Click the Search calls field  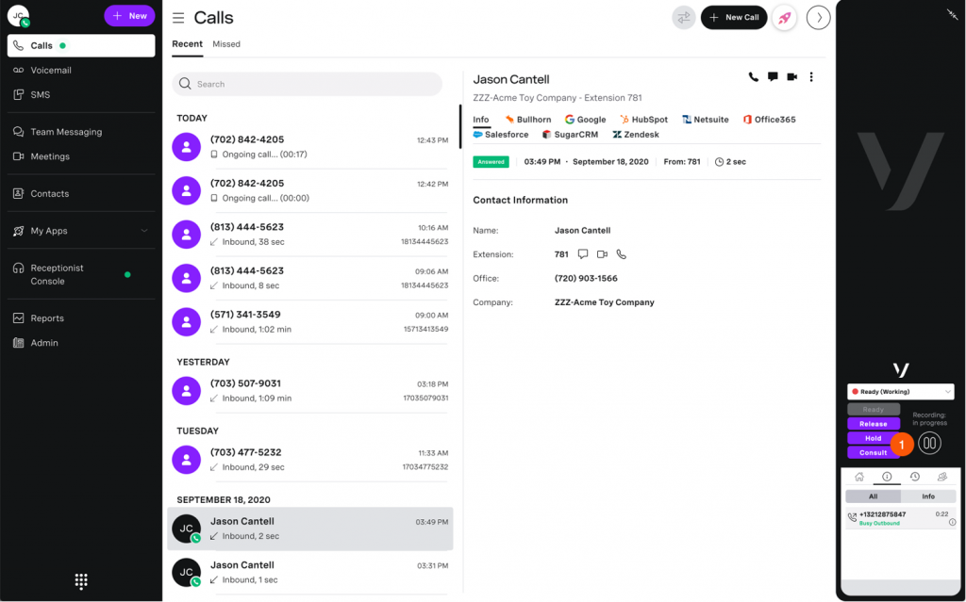click(307, 85)
